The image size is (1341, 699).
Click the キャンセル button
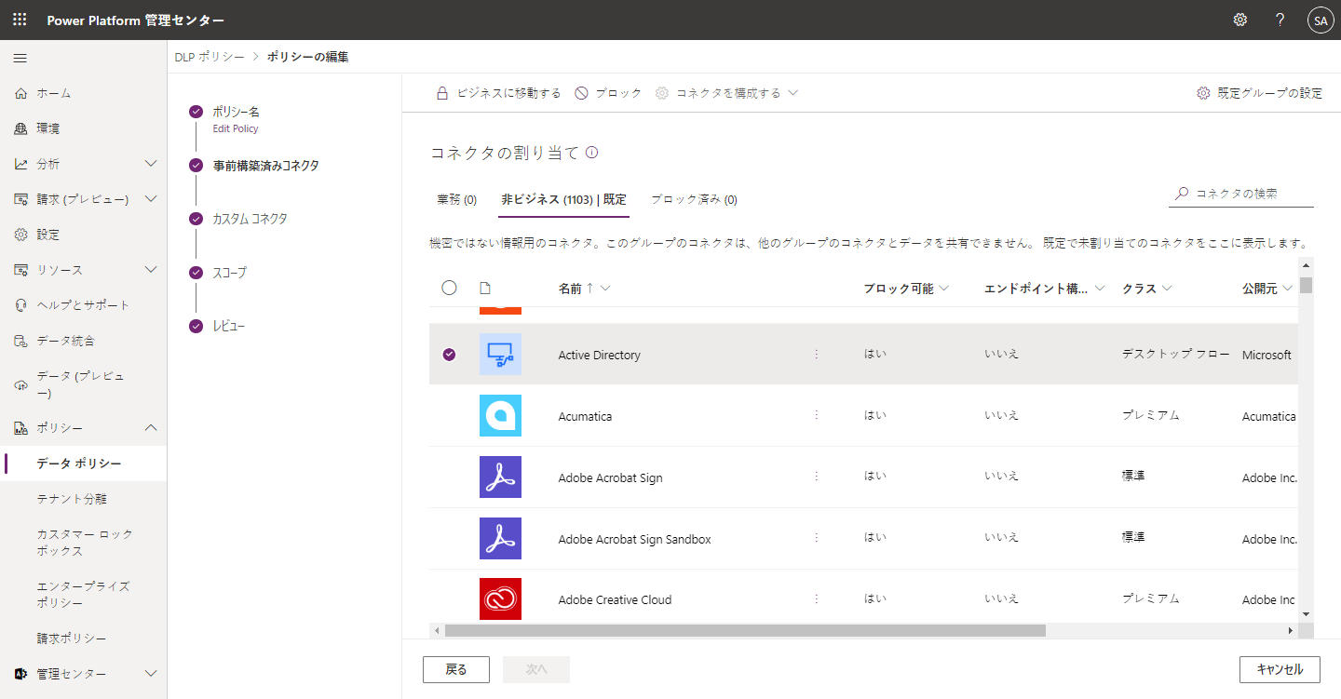1280,669
